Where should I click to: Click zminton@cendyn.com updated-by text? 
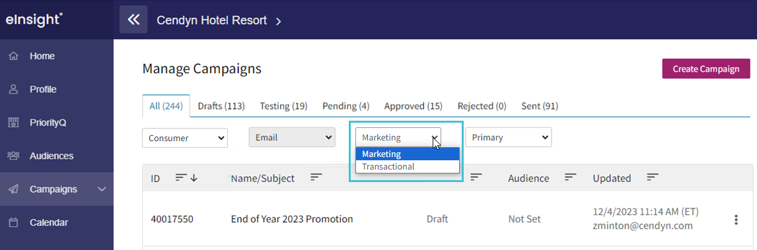pyautogui.click(x=643, y=226)
